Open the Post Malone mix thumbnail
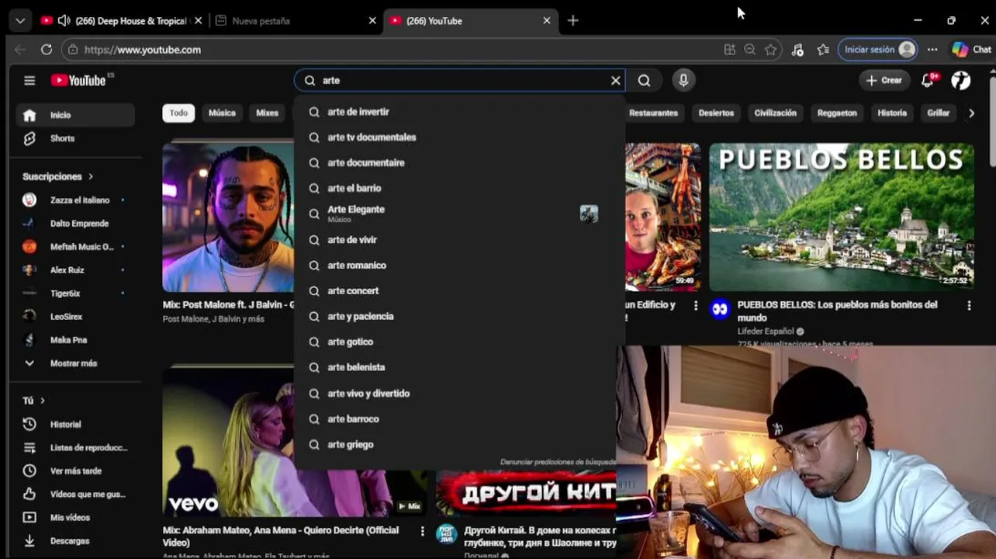Viewport: 996px width, 559px height. [228, 217]
